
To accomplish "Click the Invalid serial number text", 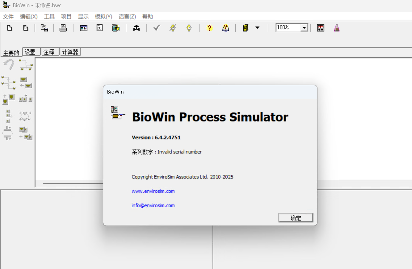I will [180, 152].
